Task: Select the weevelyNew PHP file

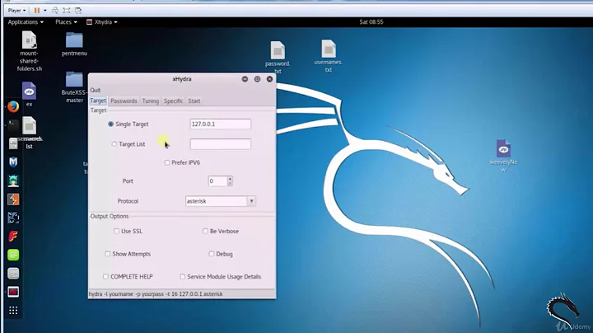Action: click(503, 156)
